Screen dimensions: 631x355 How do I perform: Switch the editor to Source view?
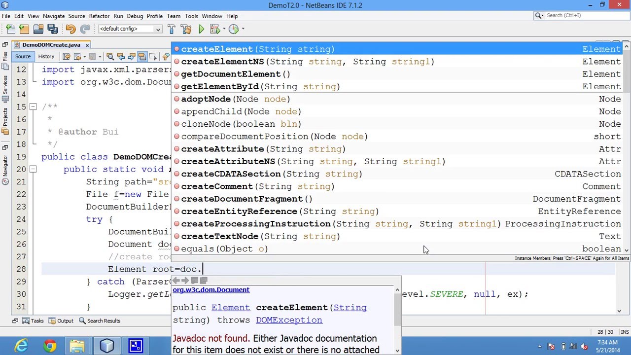point(23,57)
